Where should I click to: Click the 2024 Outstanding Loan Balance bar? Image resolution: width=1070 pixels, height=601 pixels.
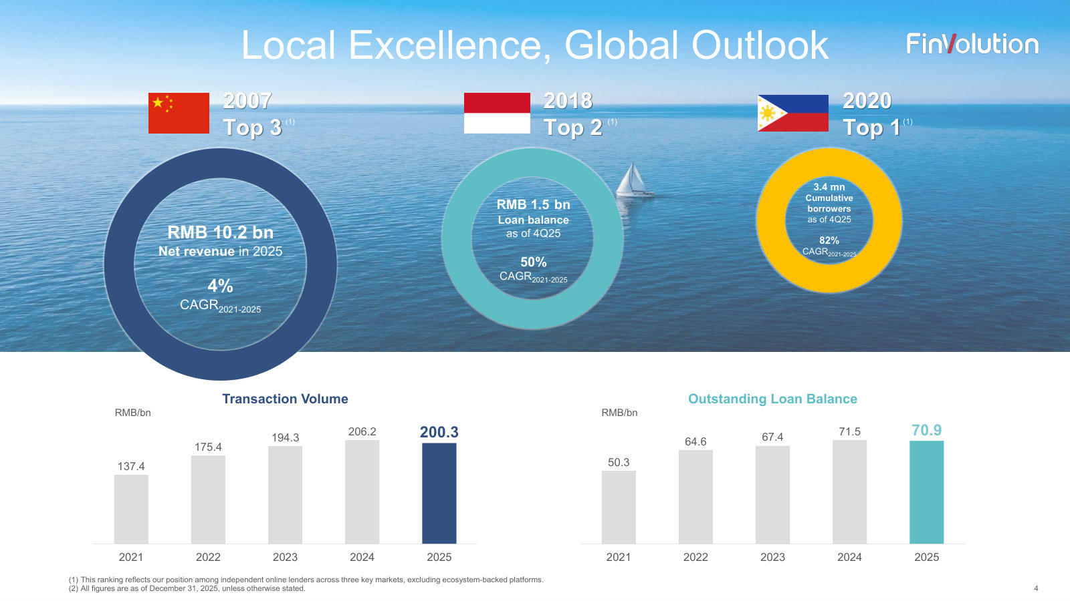[849, 491]
